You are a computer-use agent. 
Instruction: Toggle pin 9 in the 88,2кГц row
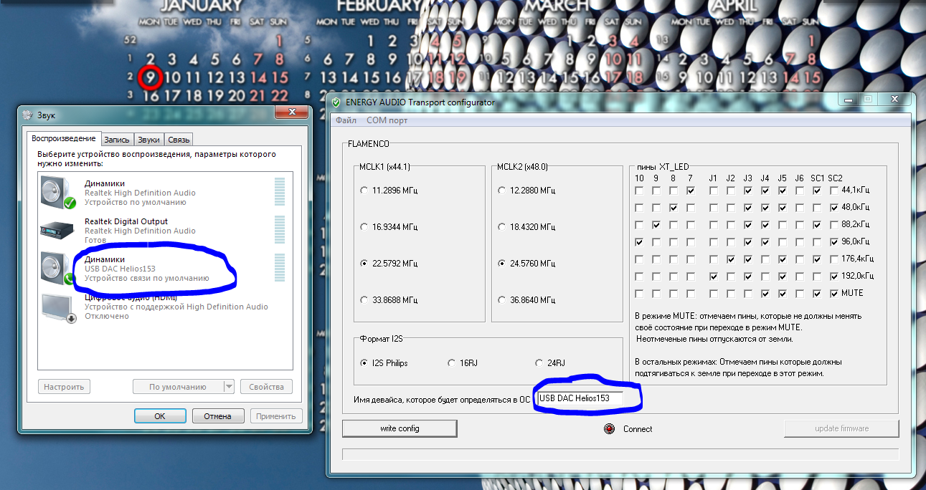(656, 225)
